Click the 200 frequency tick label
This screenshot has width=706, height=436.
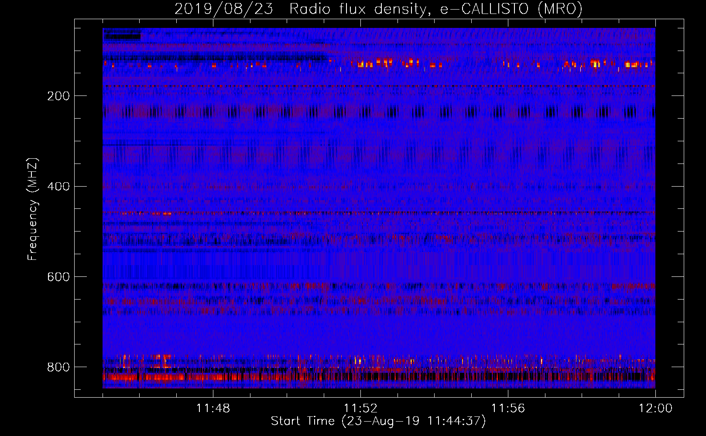58,96
